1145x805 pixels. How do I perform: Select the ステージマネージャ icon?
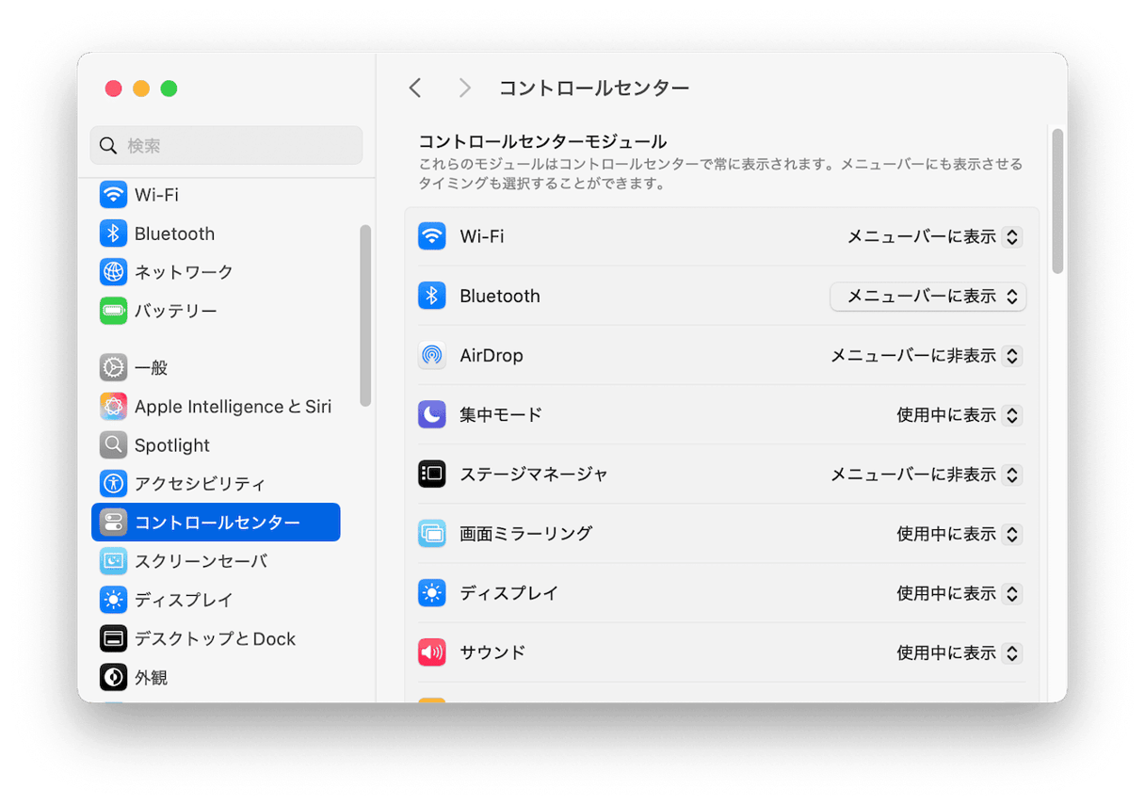431,474
